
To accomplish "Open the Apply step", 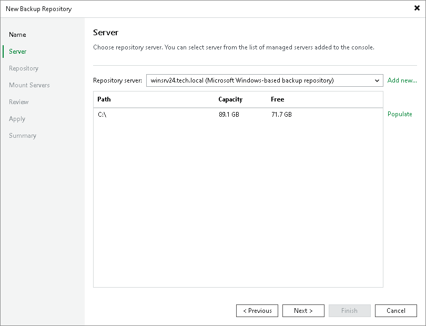I will 17,119.
